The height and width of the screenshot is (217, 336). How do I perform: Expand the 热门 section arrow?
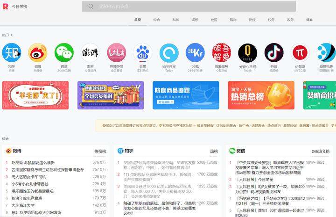coord(12,35)
